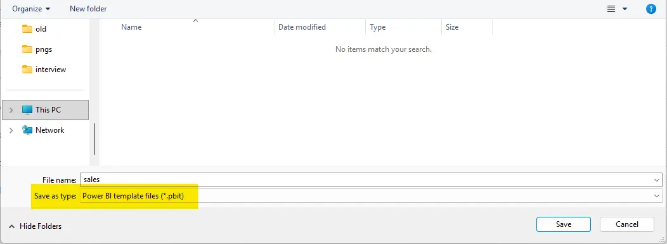This screenshot has height=244, width=667.
Task: Open the Organize menu
Action: (x=31, y=8)
